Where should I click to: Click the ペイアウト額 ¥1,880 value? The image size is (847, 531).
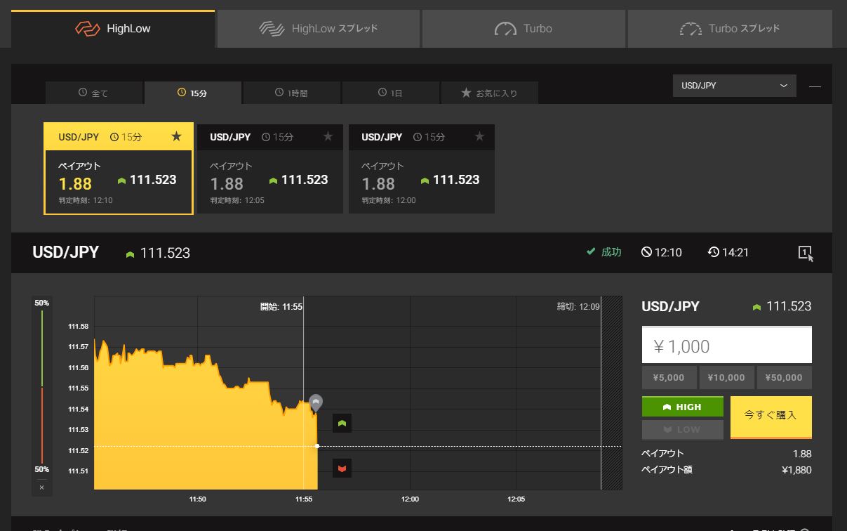click(796, 470)
